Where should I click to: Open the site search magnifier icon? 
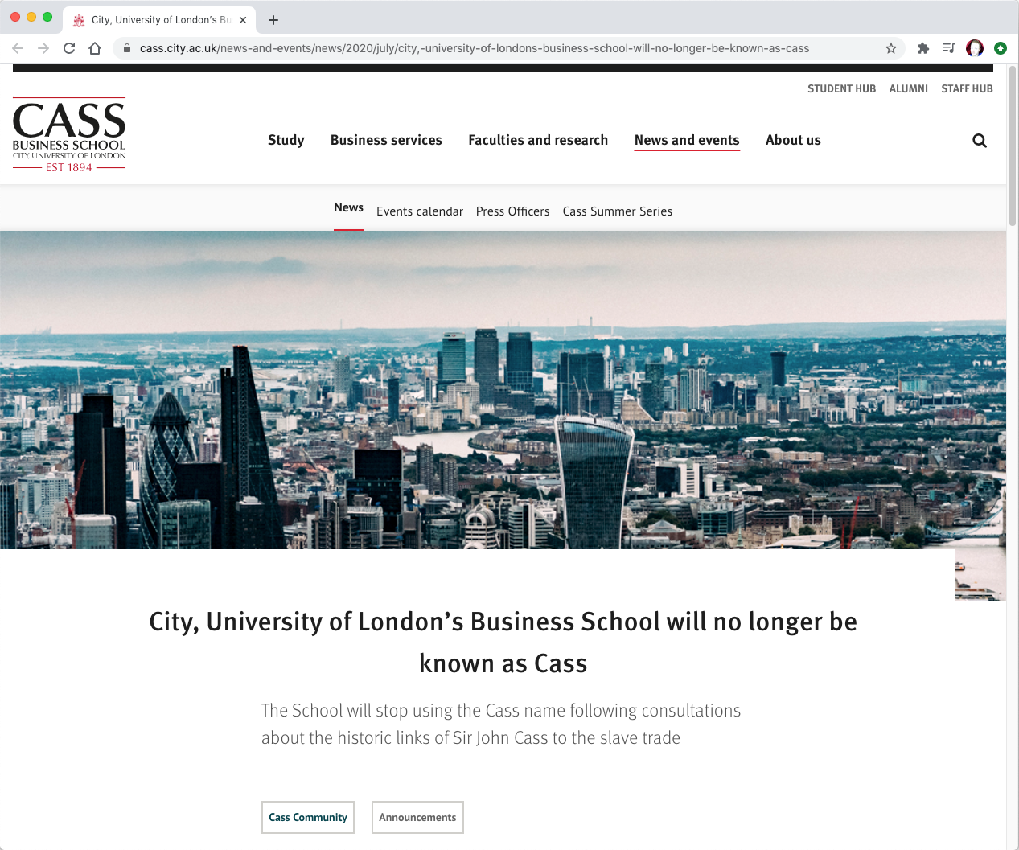980,141
